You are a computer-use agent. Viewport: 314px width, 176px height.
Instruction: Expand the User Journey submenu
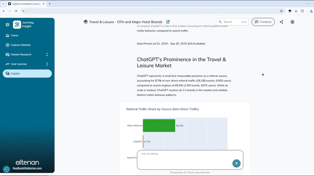(47, 64)
